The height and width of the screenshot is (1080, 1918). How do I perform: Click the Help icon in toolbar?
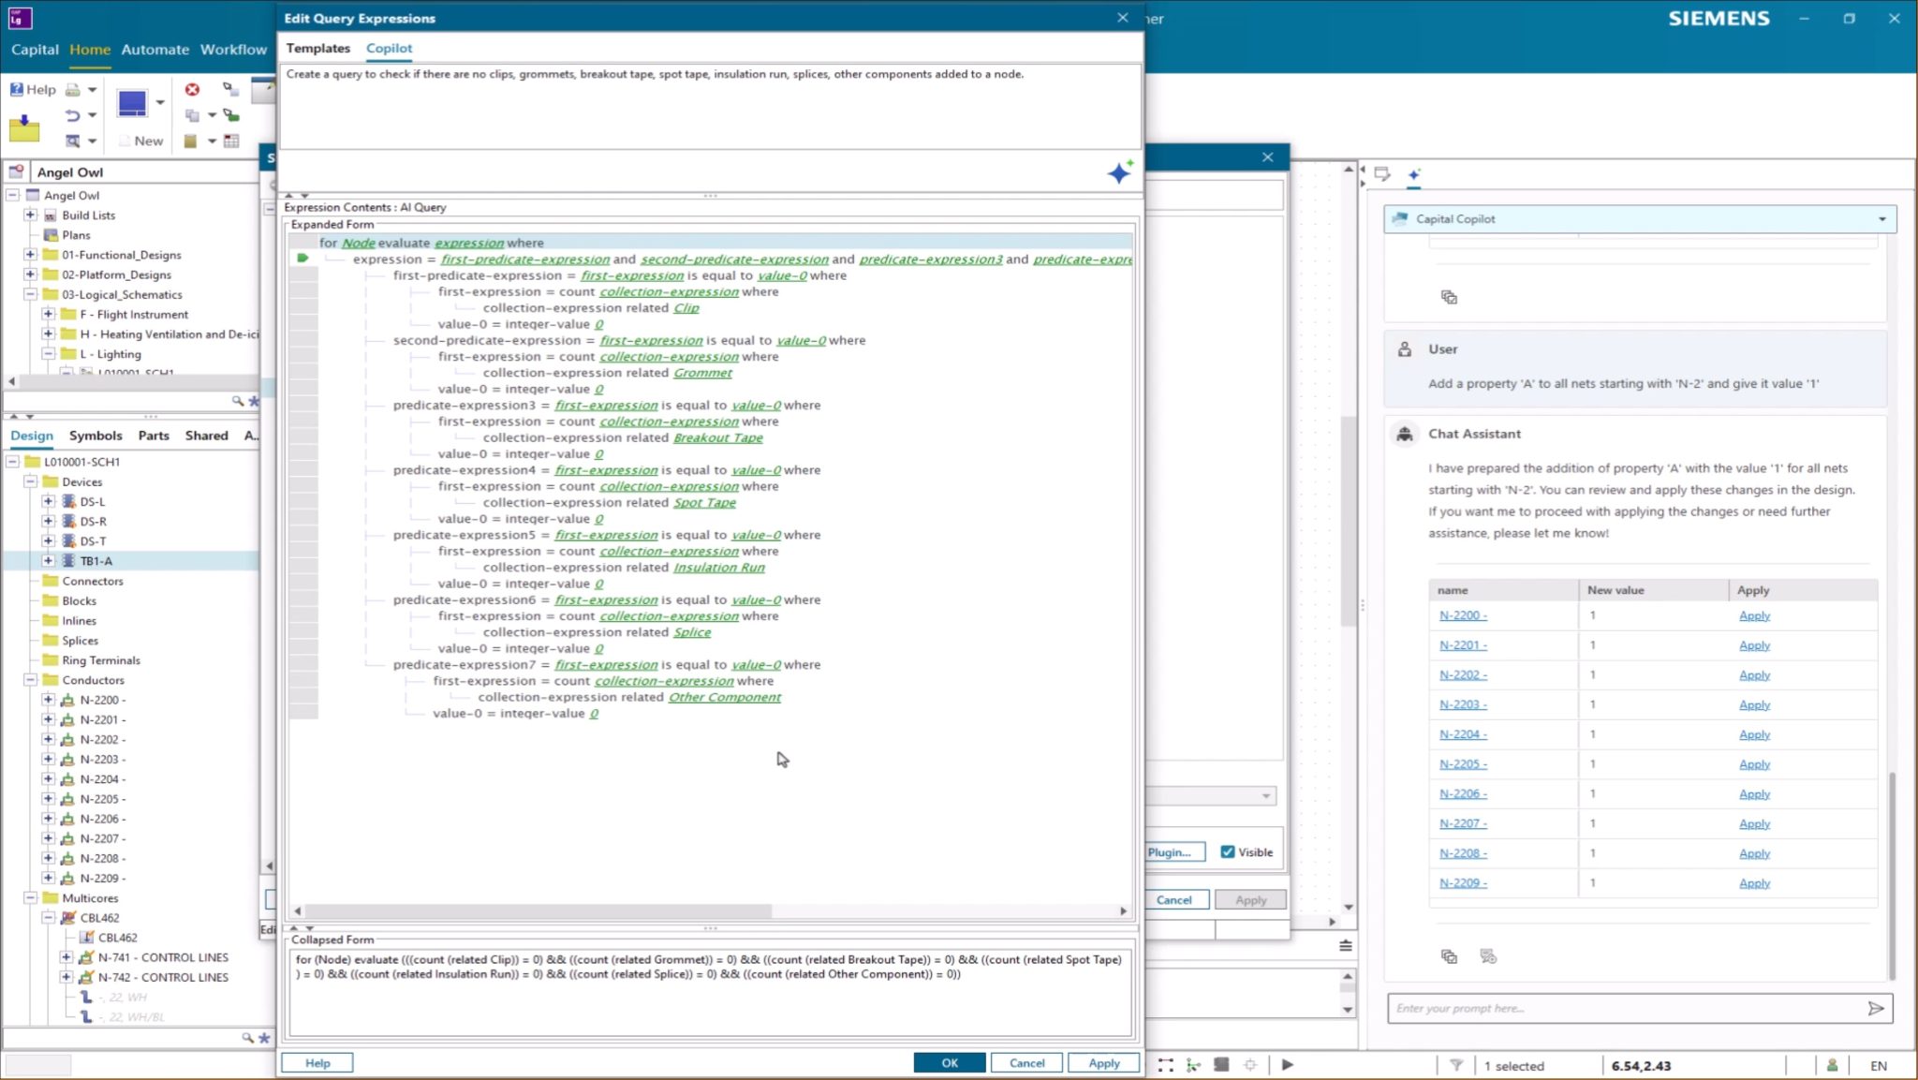click(x=33, y=90)
